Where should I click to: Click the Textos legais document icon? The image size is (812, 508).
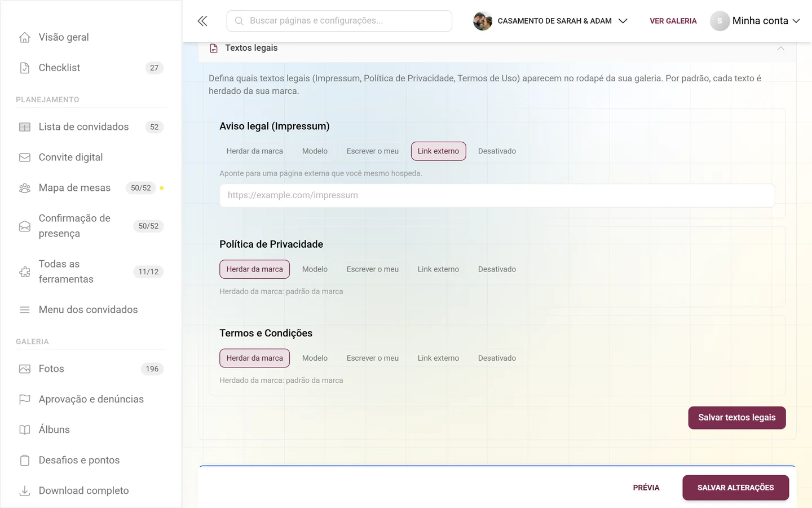coord(214,49)
